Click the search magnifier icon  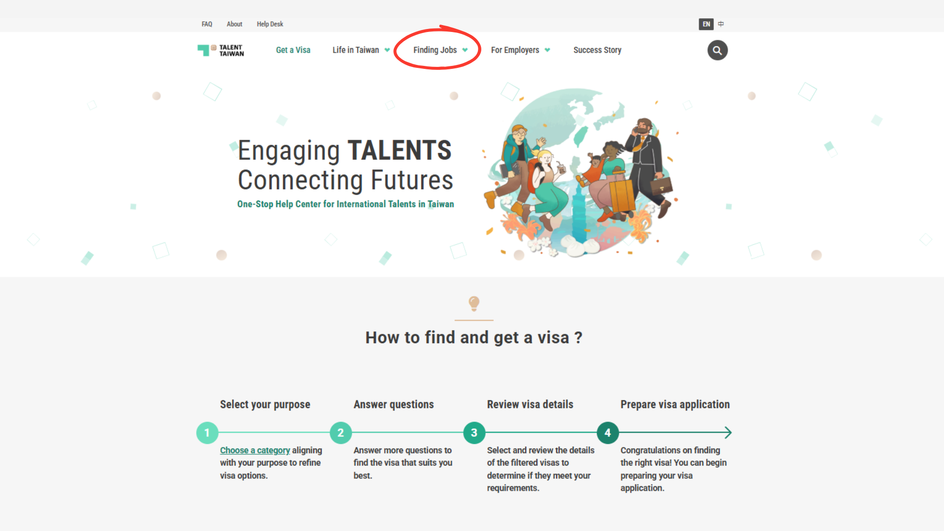click(x=717, y=50)
